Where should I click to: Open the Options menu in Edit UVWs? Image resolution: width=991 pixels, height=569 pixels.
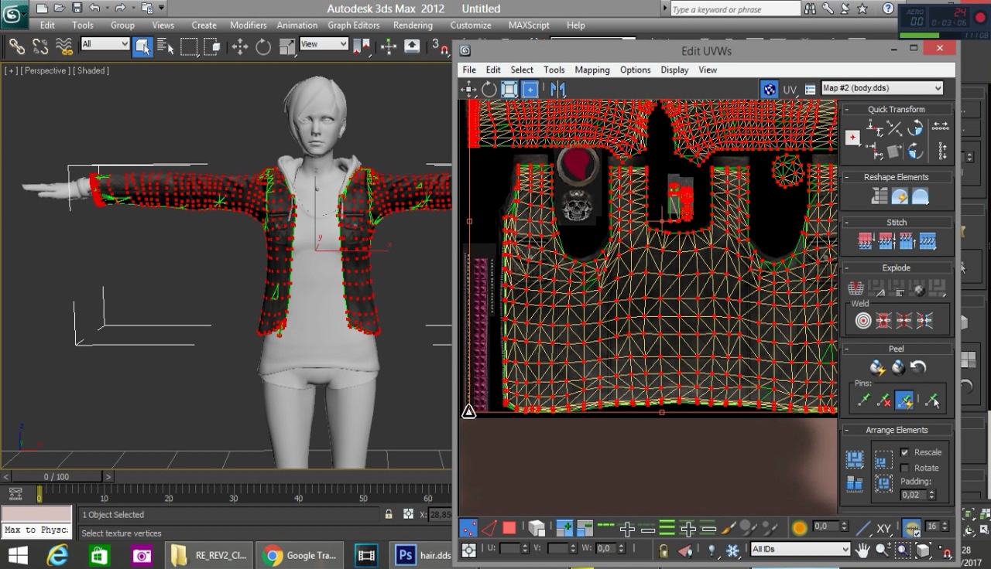pos(635,70)
